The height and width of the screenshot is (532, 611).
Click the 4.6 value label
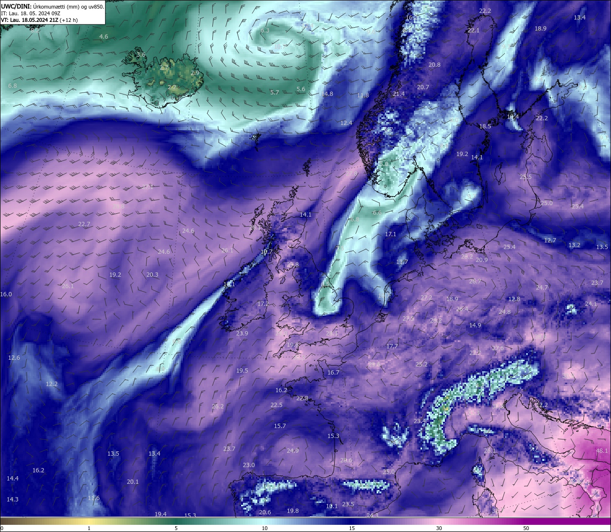click(x=104, y=37)
